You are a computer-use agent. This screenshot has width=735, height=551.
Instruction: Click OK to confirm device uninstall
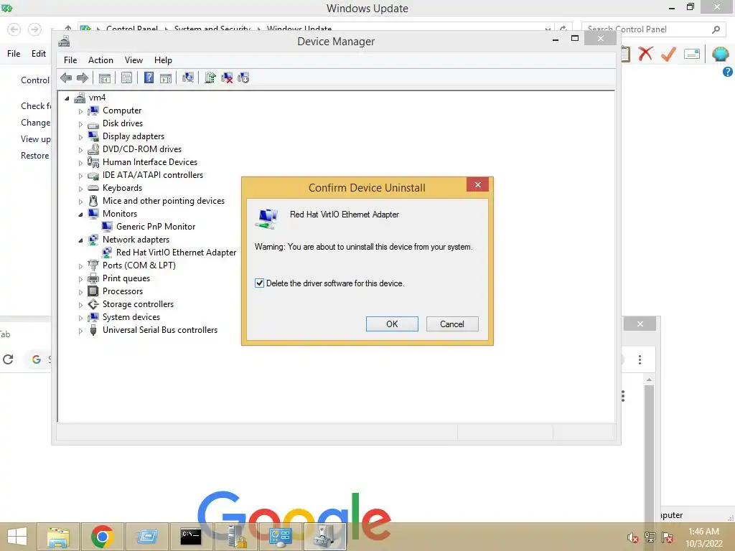click(392, 324)
